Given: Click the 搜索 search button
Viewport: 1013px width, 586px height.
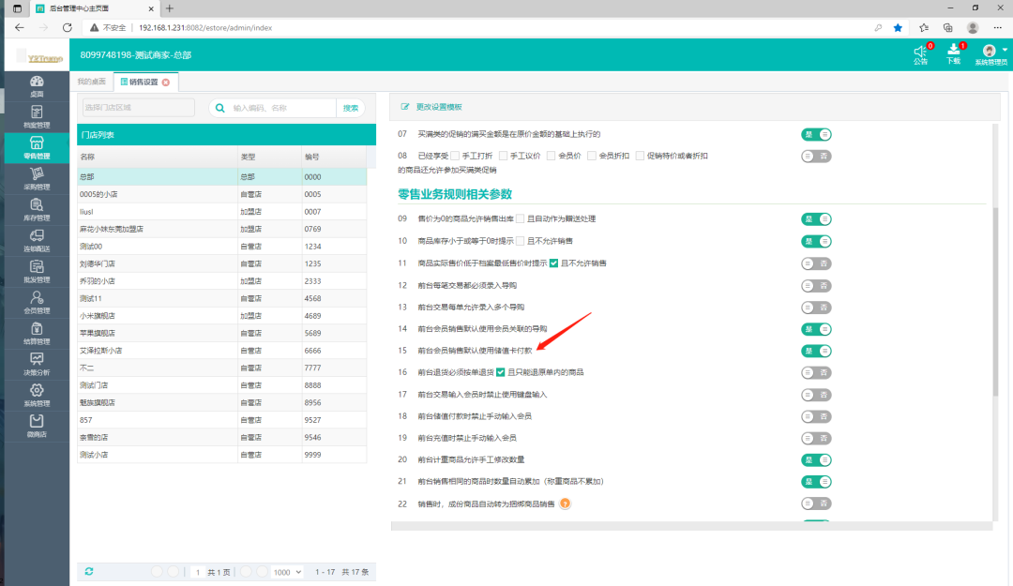Looking at the screenshot, I should click(351, 107).
